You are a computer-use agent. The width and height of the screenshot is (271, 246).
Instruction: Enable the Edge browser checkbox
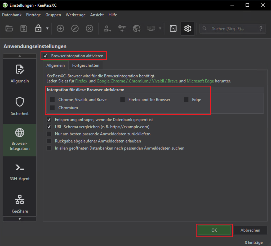(186, 100)
